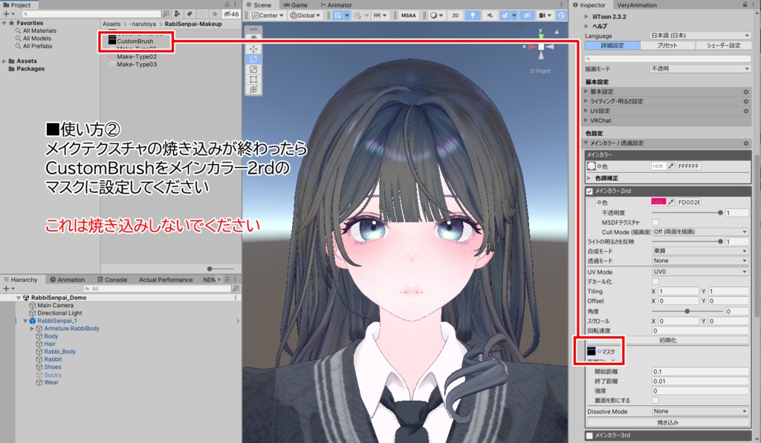Screen dimensions: 761x443
Task: Expand Armature.RabbiBody in Hierarchy
Action: 33,329
